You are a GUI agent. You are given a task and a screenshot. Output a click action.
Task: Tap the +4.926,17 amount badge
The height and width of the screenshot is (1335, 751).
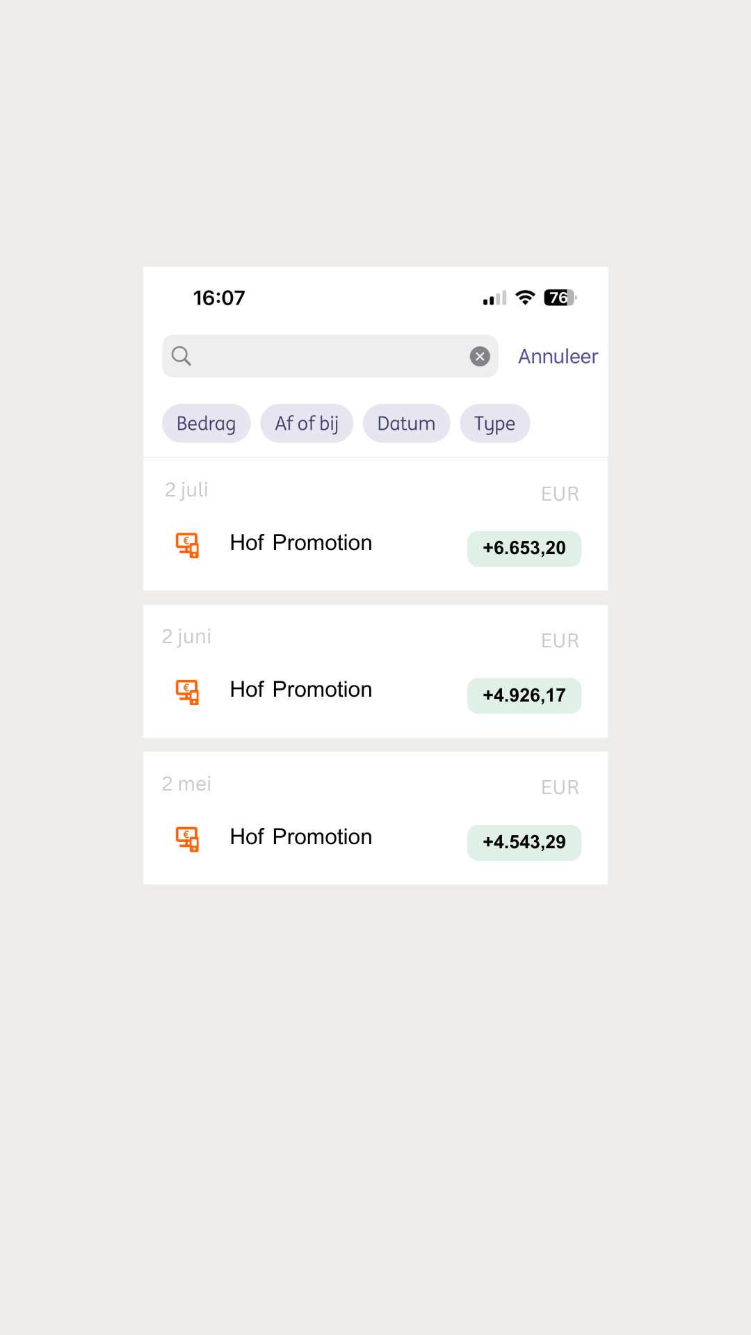click(x=524, y=695)
